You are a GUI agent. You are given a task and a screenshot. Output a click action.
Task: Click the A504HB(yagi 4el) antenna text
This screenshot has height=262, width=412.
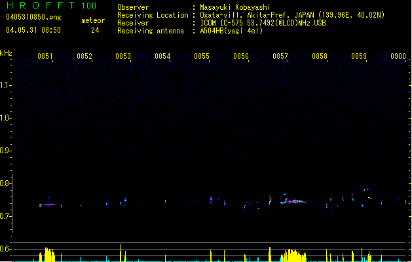pyautogui.click(x=231, y=31)
